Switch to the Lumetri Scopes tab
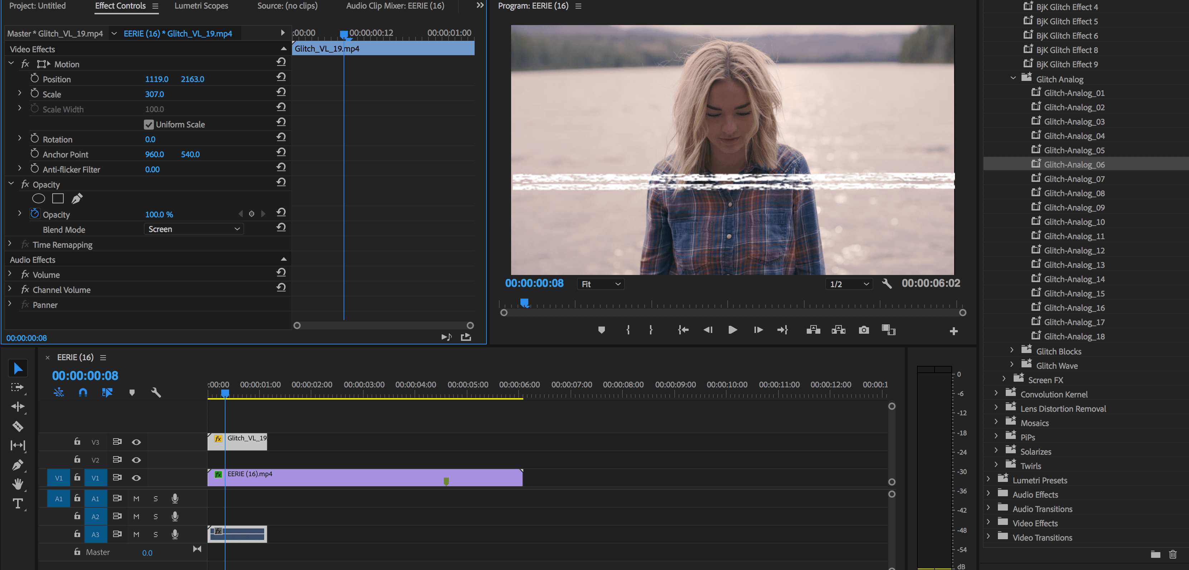 click(x=201, y=6)
